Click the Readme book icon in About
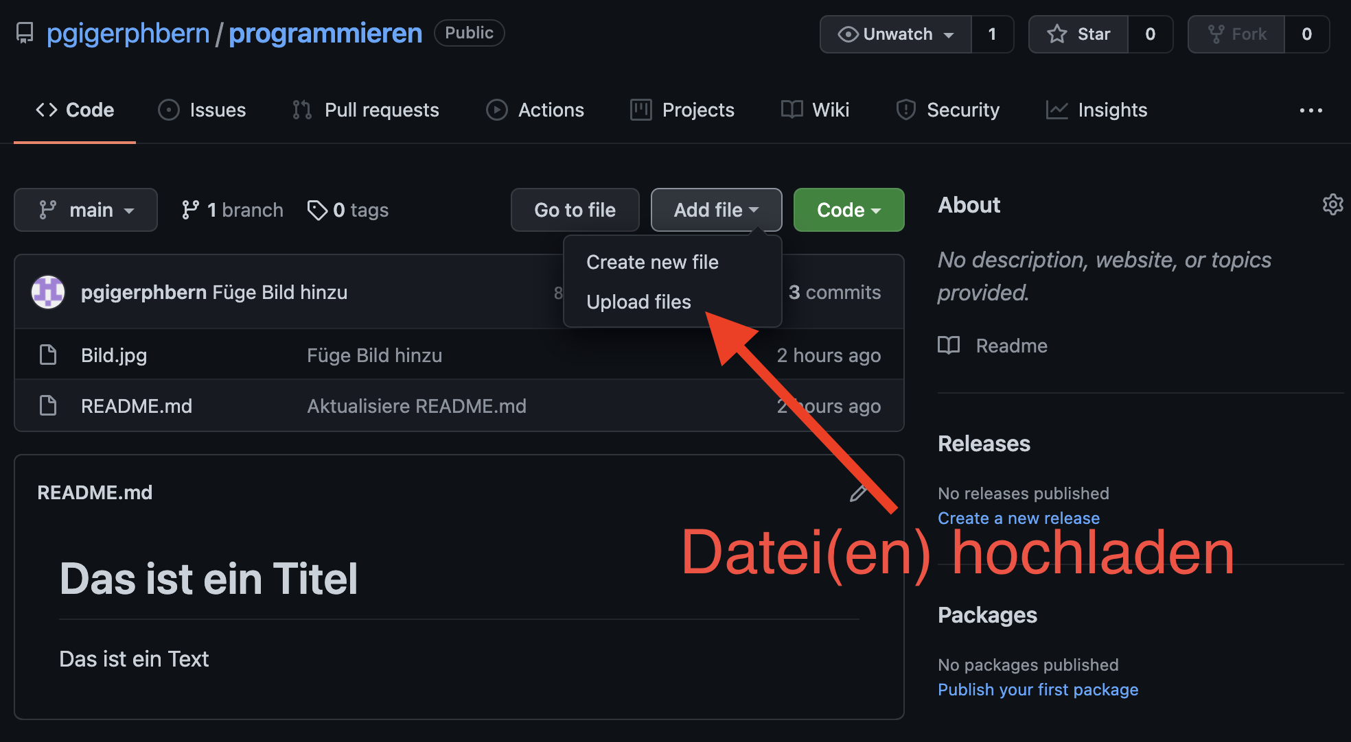 pos(949,346)
